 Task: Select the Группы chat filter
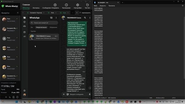[33, 31]
